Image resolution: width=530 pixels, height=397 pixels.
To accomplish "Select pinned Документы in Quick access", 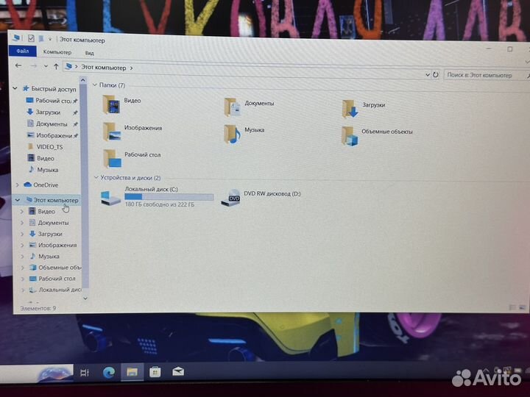I will (x=52, y=124).
